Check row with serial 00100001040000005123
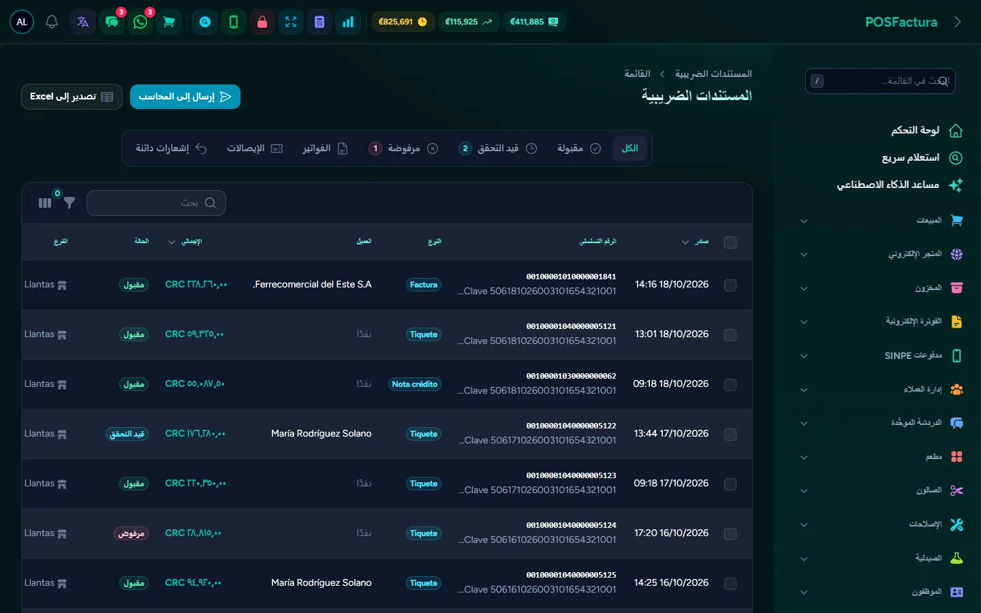This screenshot has width=981, height=613. coord(730,484)
